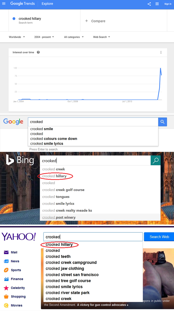The width and height of the screenshot is (174, 311).
Task: Click Compare to add a term
Action: (x=95, y=21)
